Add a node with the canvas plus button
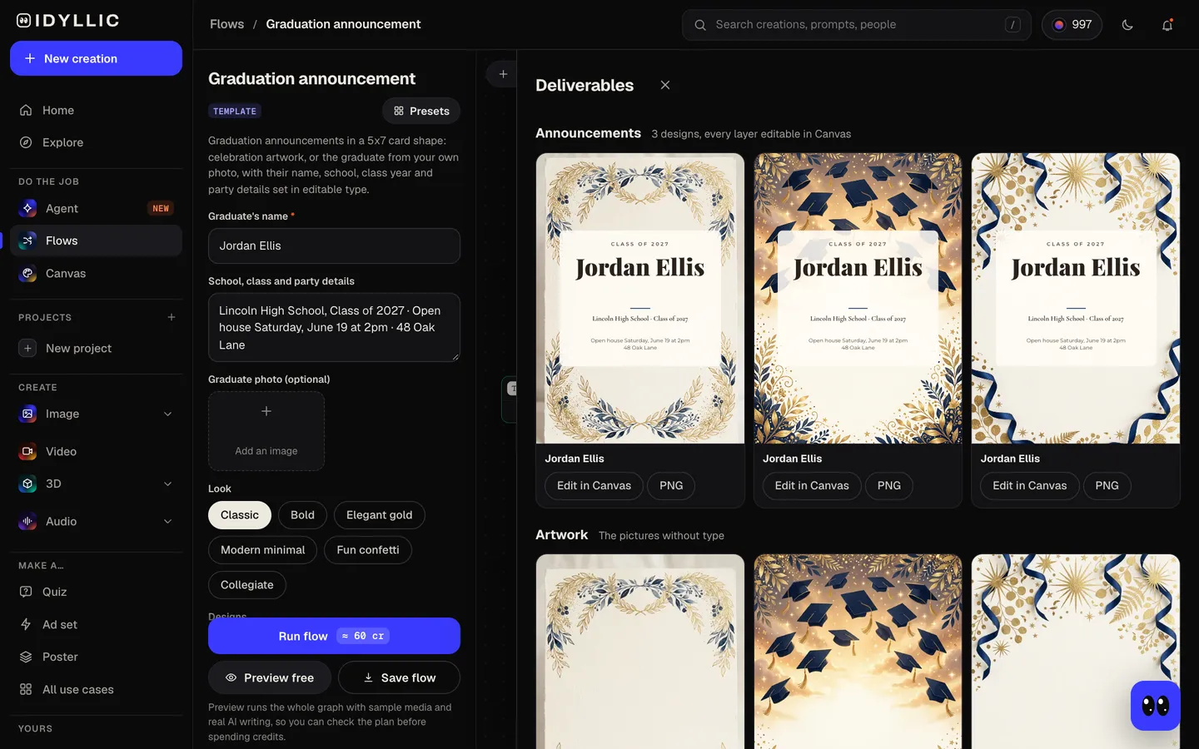 point(503,74)
